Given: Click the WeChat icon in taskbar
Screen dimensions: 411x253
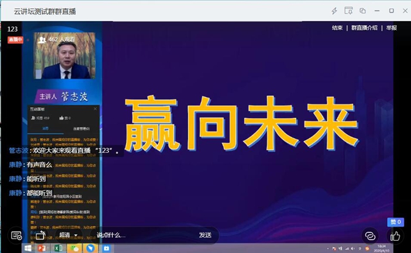Looking at the screenshot, I should tap(74, 248).
